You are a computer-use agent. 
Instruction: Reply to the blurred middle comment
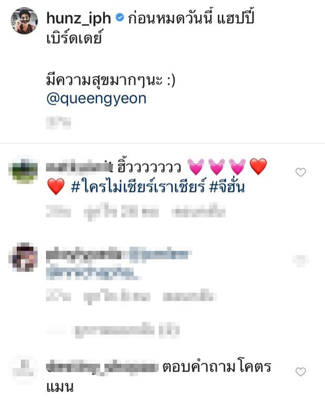point(190,296)
